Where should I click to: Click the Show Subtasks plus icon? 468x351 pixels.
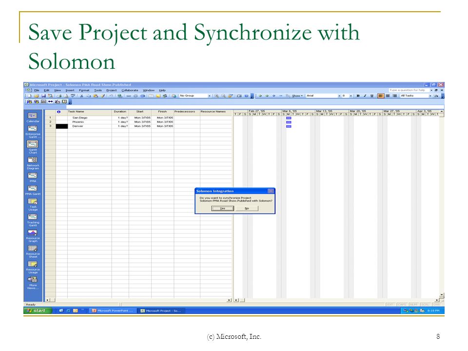tap(274, 96)
